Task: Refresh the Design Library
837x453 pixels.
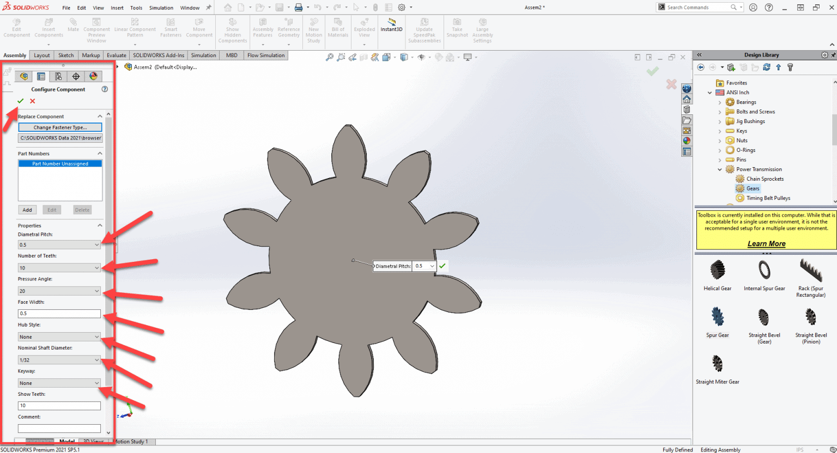Action: tap(767, 67)
